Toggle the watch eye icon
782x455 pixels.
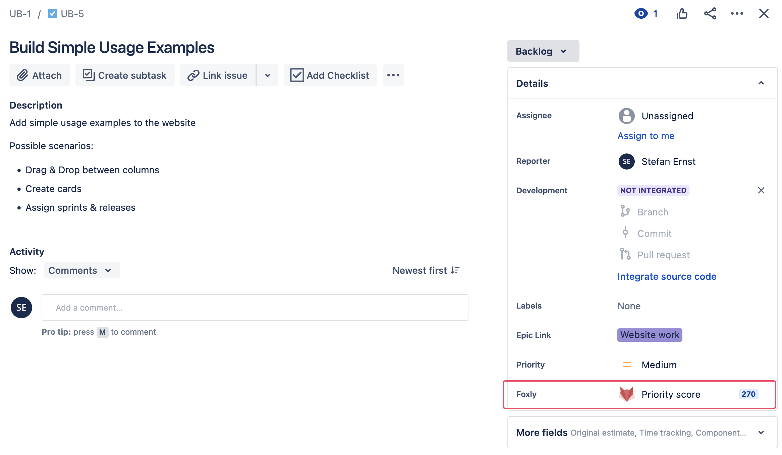coord(641,14)
